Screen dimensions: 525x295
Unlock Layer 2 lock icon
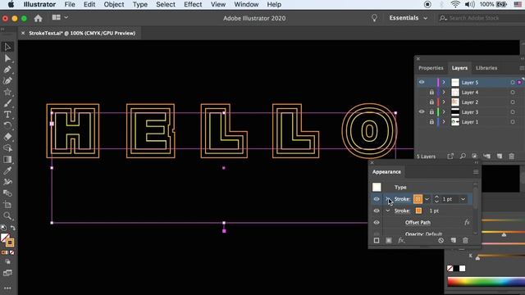click(431, 102)
